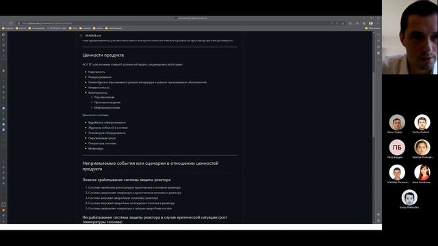438x246 pixels.
Task: Click list item 'Журналы событий в системе'
Action: click(108, 128)
